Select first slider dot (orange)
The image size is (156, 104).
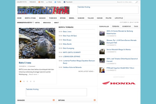coord(21,81)
